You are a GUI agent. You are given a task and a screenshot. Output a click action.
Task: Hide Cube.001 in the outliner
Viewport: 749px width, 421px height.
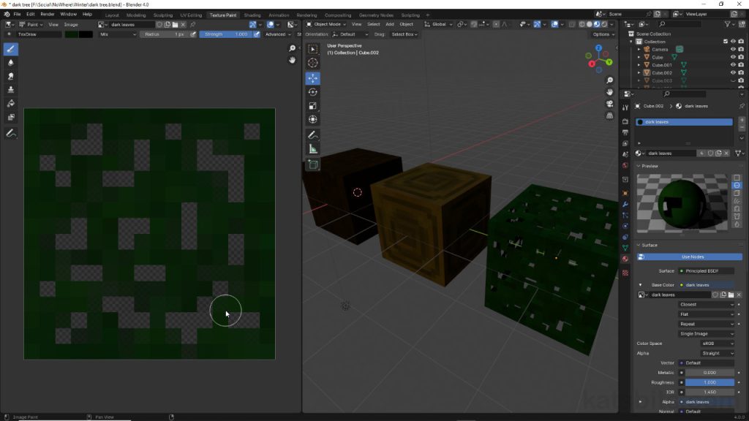[733, 65]
